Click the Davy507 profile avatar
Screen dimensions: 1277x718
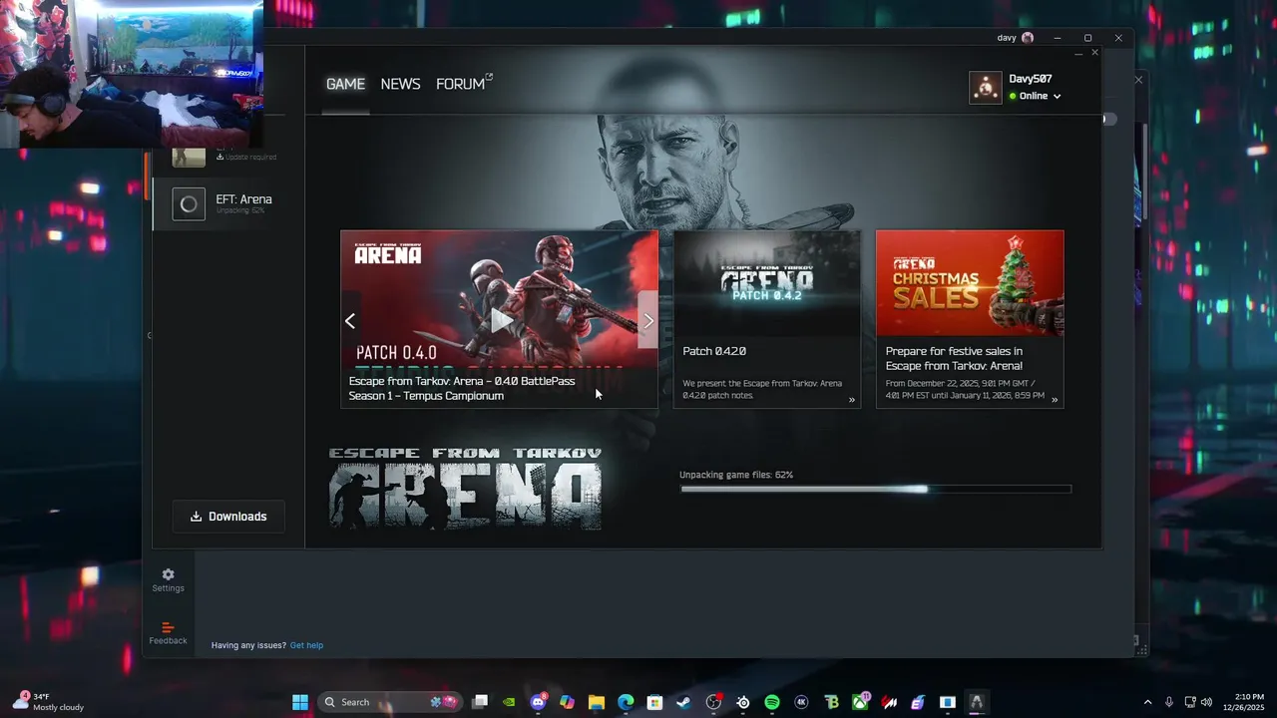tap(986, 88)
